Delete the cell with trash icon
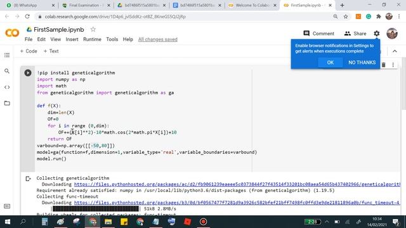Viewport: 406px width, 228px height. point(383,65)
